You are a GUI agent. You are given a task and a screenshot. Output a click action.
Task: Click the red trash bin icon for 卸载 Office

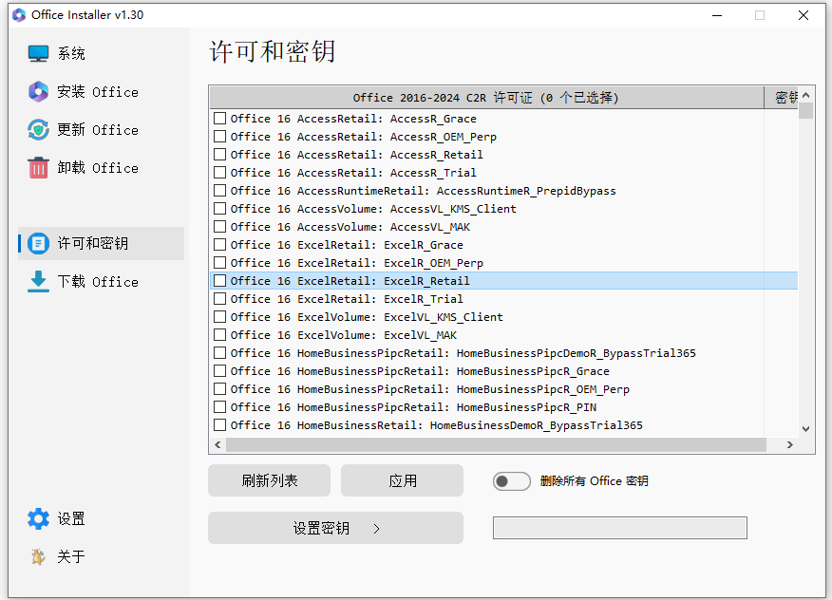click(38, 168)
